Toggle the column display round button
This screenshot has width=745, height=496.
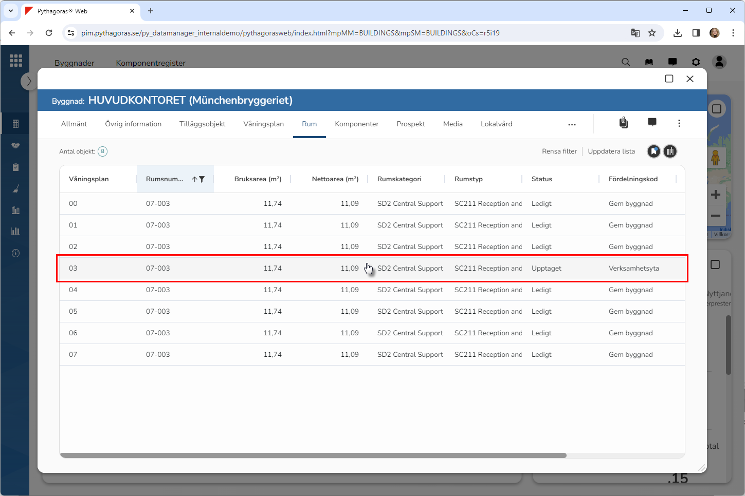(x=670, y=151)
